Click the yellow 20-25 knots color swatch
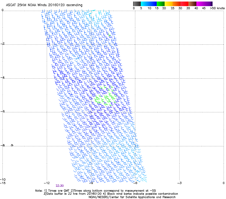 [x=169, y=4]
